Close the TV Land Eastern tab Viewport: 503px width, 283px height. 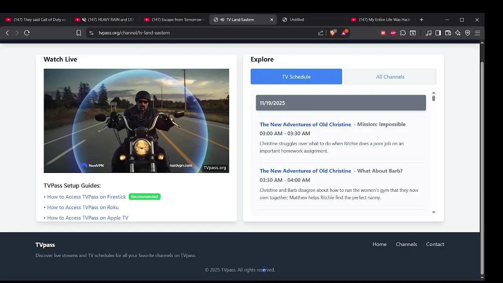(x=272, y=20)
